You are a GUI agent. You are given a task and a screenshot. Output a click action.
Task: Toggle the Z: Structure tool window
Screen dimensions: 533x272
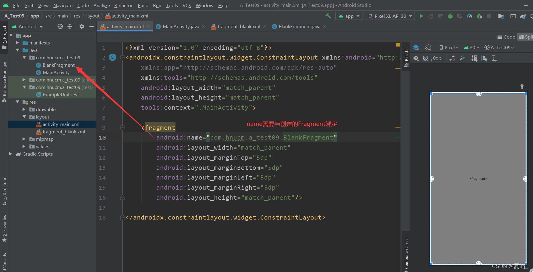tap(4, 191)
